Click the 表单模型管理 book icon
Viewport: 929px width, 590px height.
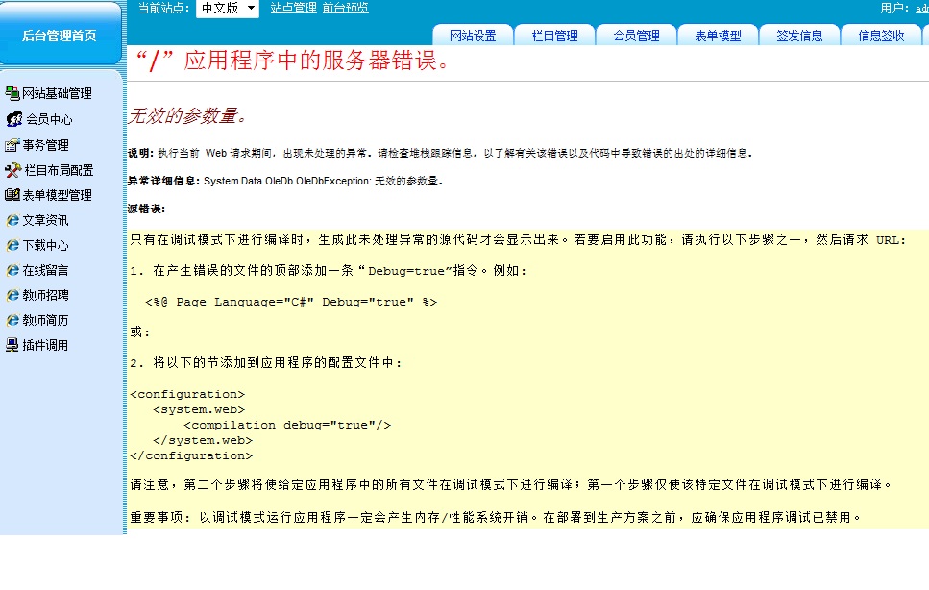12,195
